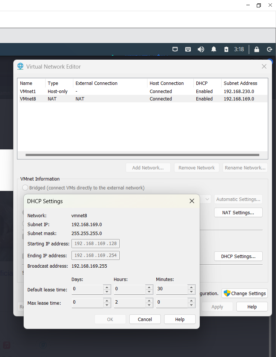
Task: Click the battery power icon in the panel
Action: point(226,49)
